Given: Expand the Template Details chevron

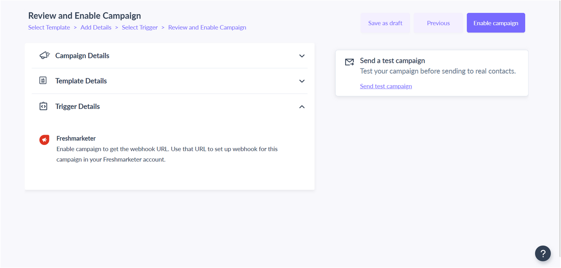Looking at the screenshot, I should (x=302, y=81).
